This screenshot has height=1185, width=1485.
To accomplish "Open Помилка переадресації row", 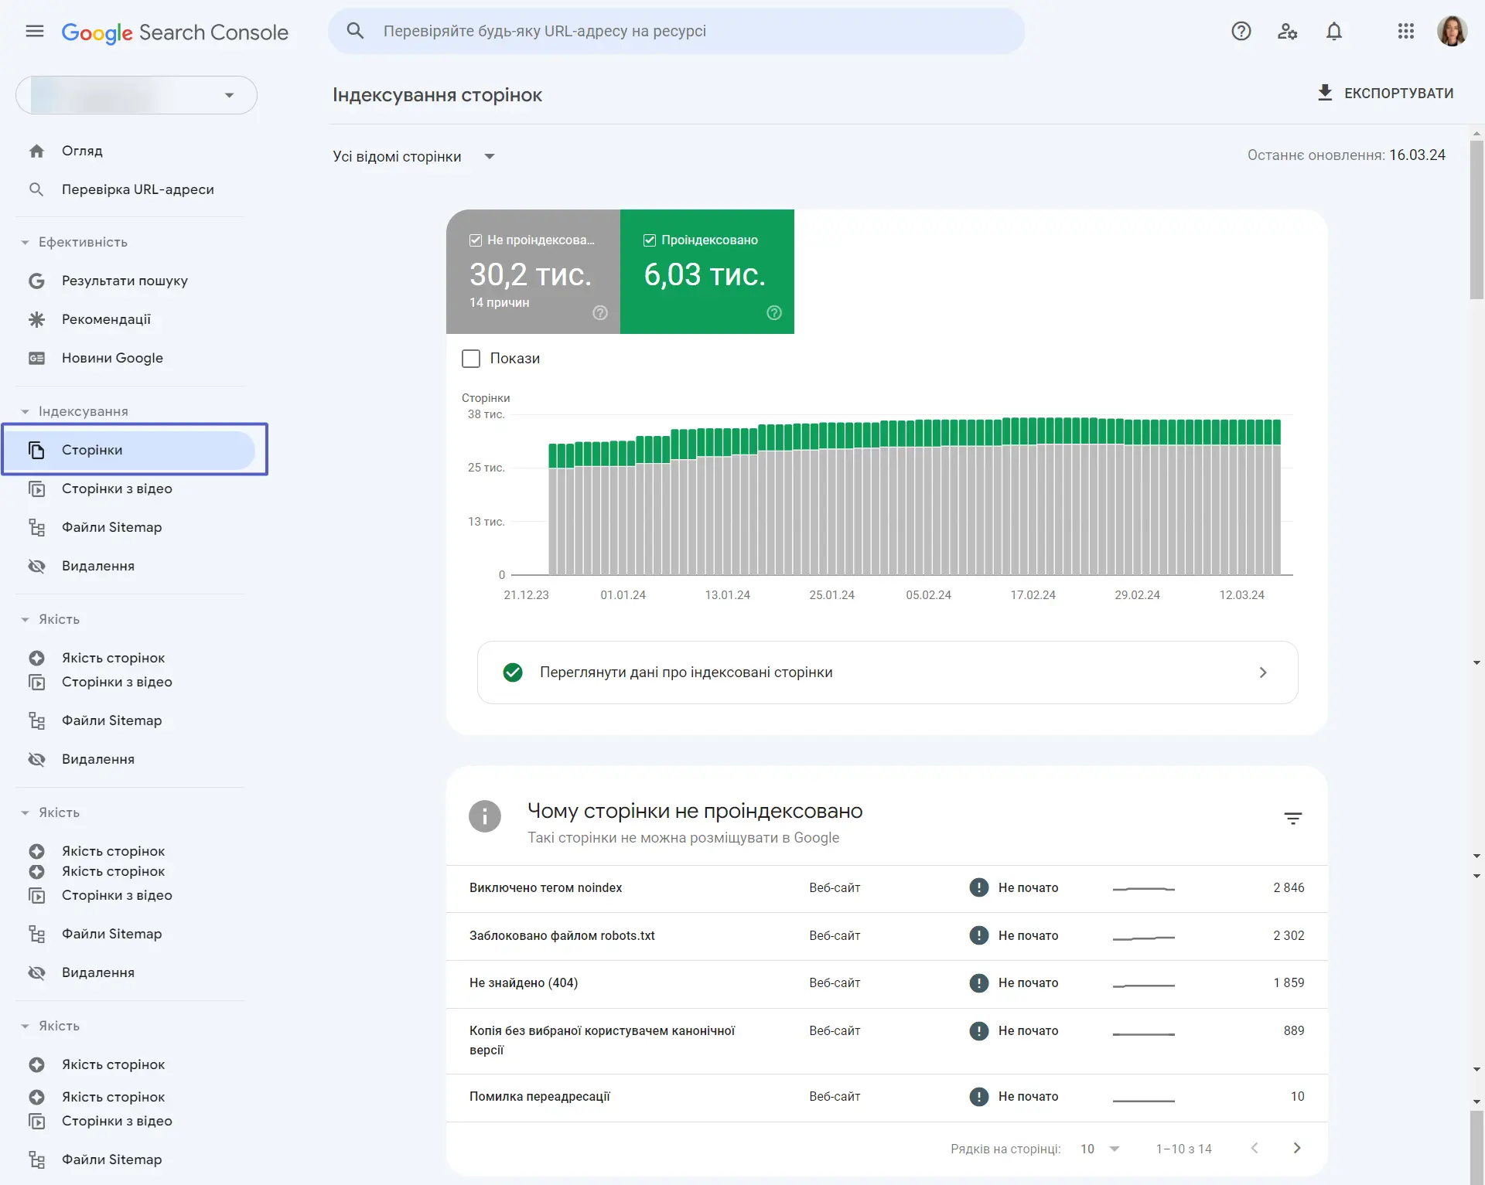I will [886, 1097].
